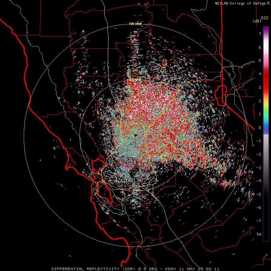Image resolution: width=271 pixels, height=271 pixels.
Task: Click the 4 tick label on color scale
Action: pyautogui.click(x=260, y=74)
